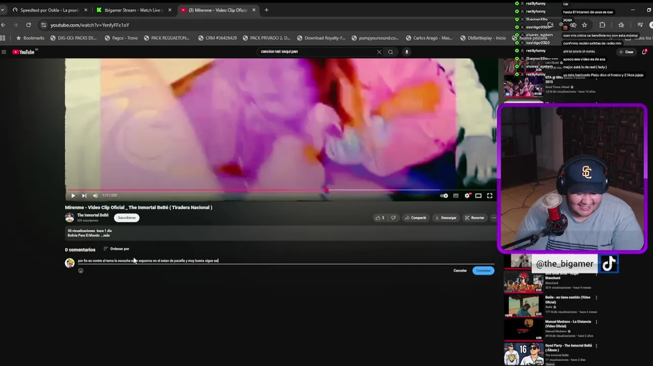Open the Carlos Aragó bookmark
The image size is (653, 366).
click(429, 38)
